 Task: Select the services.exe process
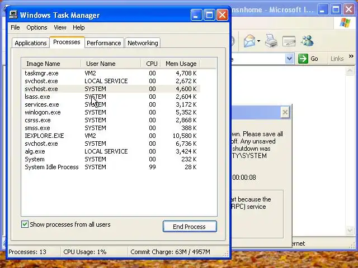pos(111,104)
